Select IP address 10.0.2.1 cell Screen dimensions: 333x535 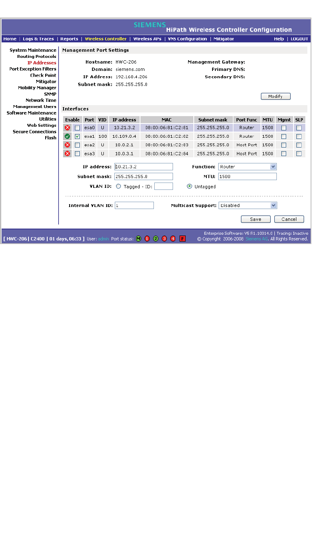tap(124, 145)
